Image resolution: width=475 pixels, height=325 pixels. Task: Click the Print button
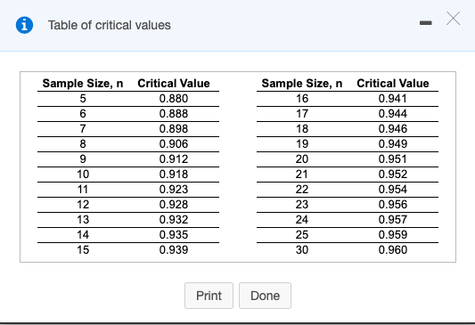coord(209,296)
